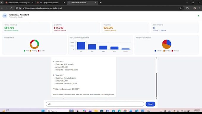Click the ABC bar in Top Customers chart
The width and height of the screenshot is (202, 114).
(x=92, y=47)
